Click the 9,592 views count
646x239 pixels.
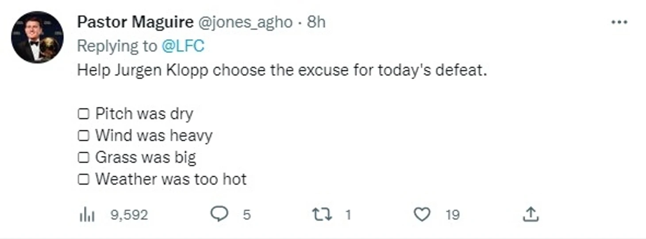click(x=129, y=215)
